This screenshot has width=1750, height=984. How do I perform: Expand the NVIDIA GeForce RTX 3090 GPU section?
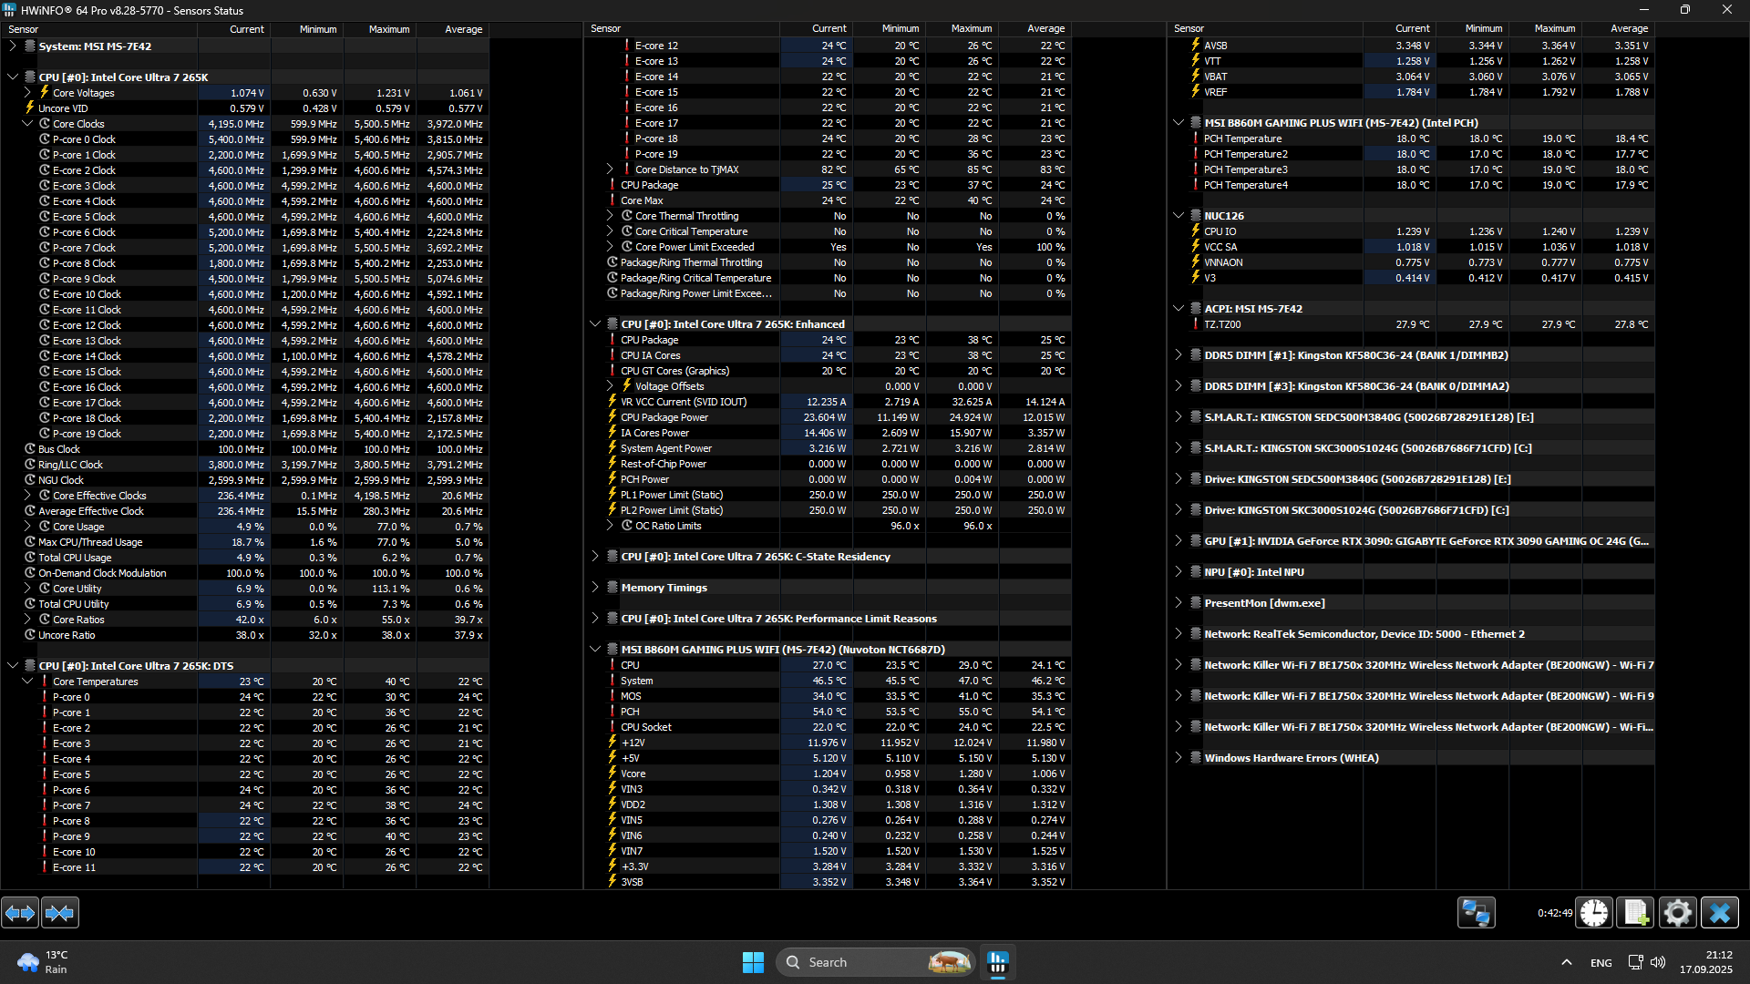coord(1178,541)
